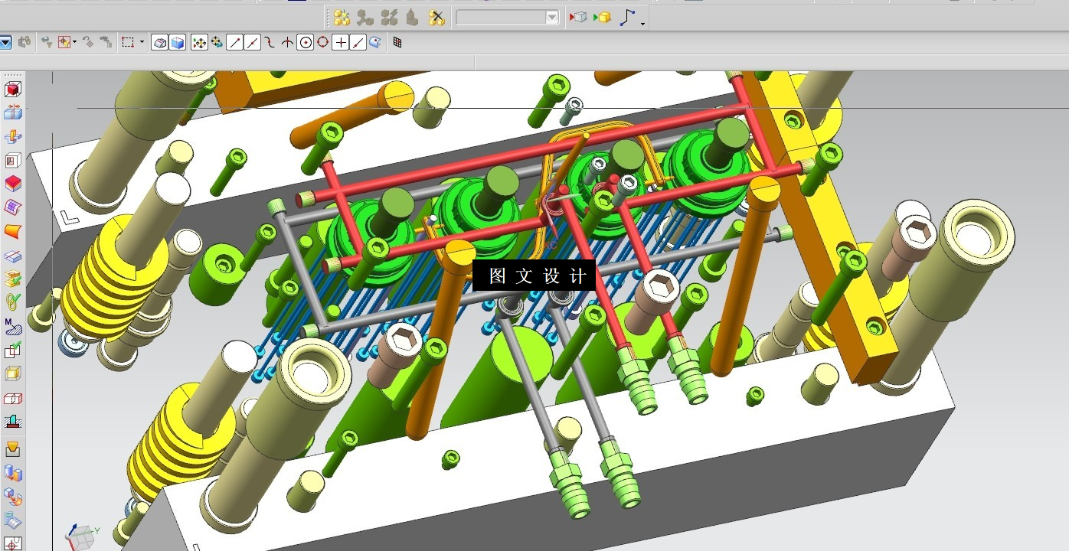This screenshot has width=1069, height=551.
Task: Open the blue dropdown at toolbar start
Action: [5, 43]
